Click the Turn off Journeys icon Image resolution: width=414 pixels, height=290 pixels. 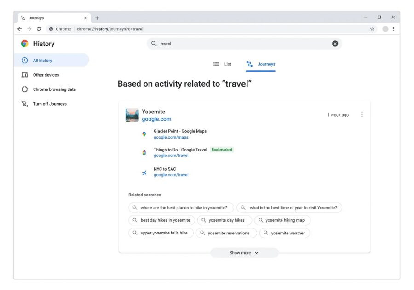tap(25, 104)
